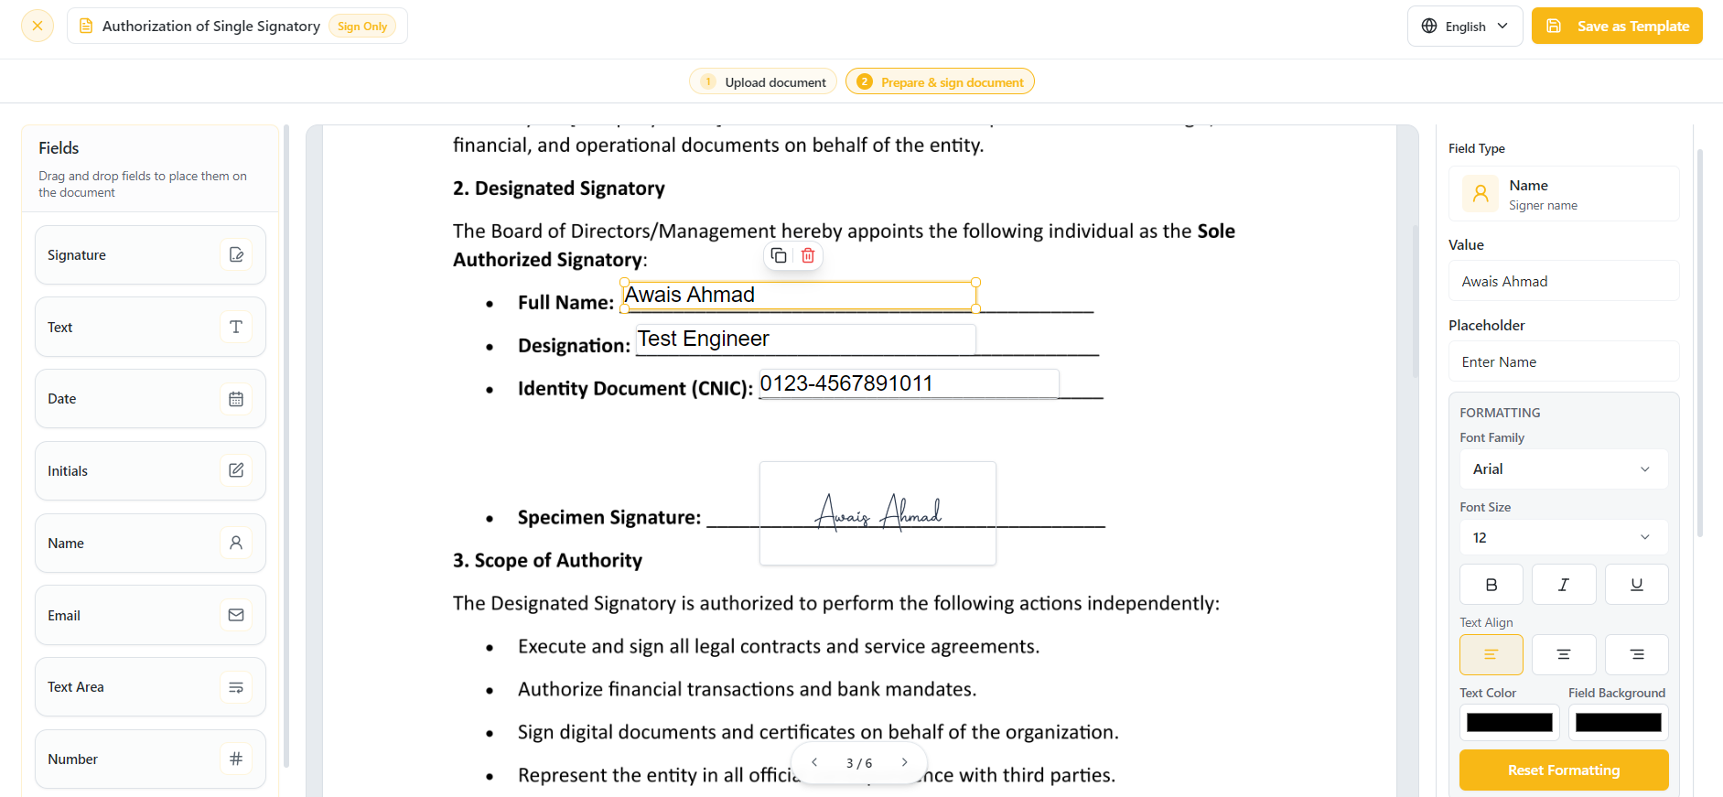The image size is (1723, 797).
Task: Go to next document page
Action: click(905, 762)
